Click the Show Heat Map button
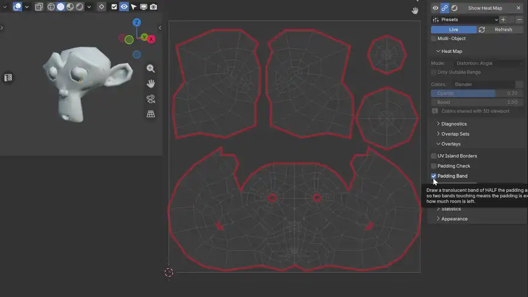 click(x=485, y=8)
